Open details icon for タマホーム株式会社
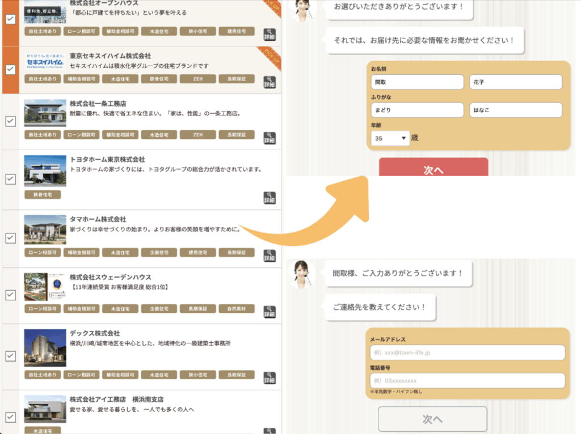581x434 pixels. (x=270, y=256)
